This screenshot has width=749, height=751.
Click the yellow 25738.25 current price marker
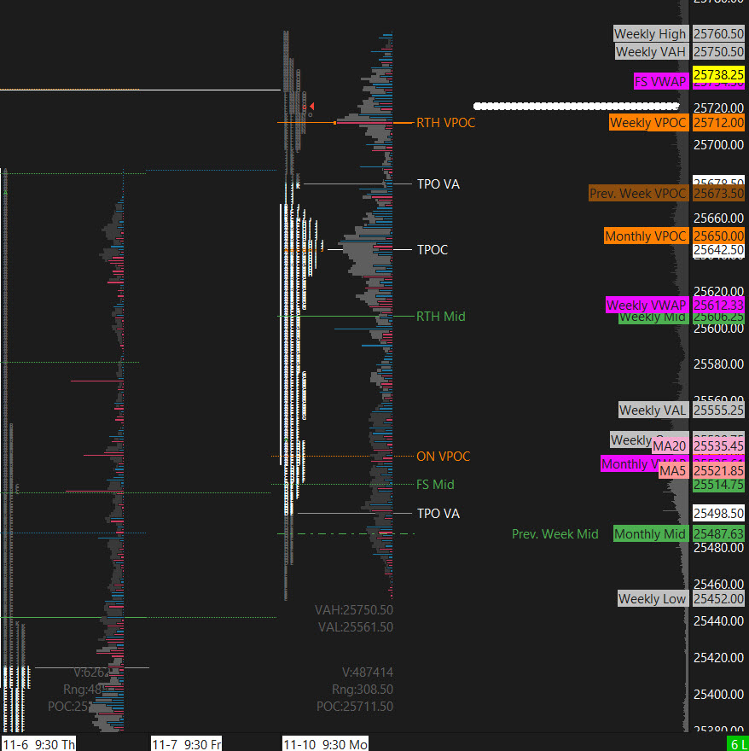[718, 75]
